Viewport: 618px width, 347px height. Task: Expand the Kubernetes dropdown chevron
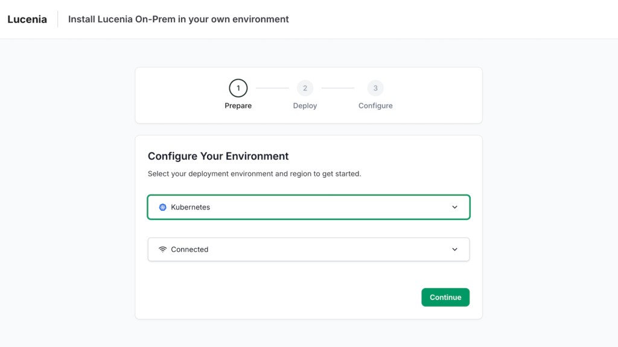coord(454,207)
